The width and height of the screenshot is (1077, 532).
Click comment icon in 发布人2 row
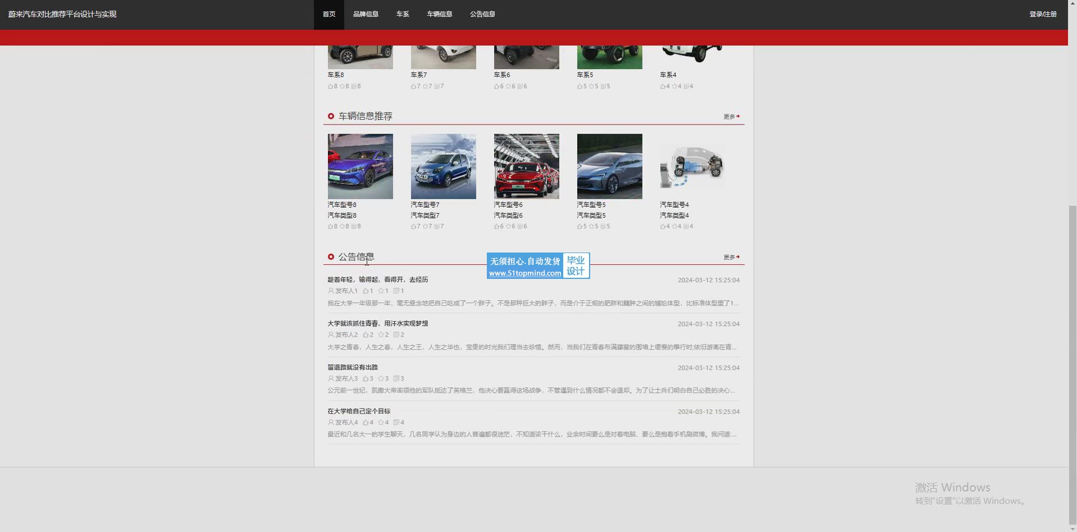pyautogui.click(x=396, y=334)
